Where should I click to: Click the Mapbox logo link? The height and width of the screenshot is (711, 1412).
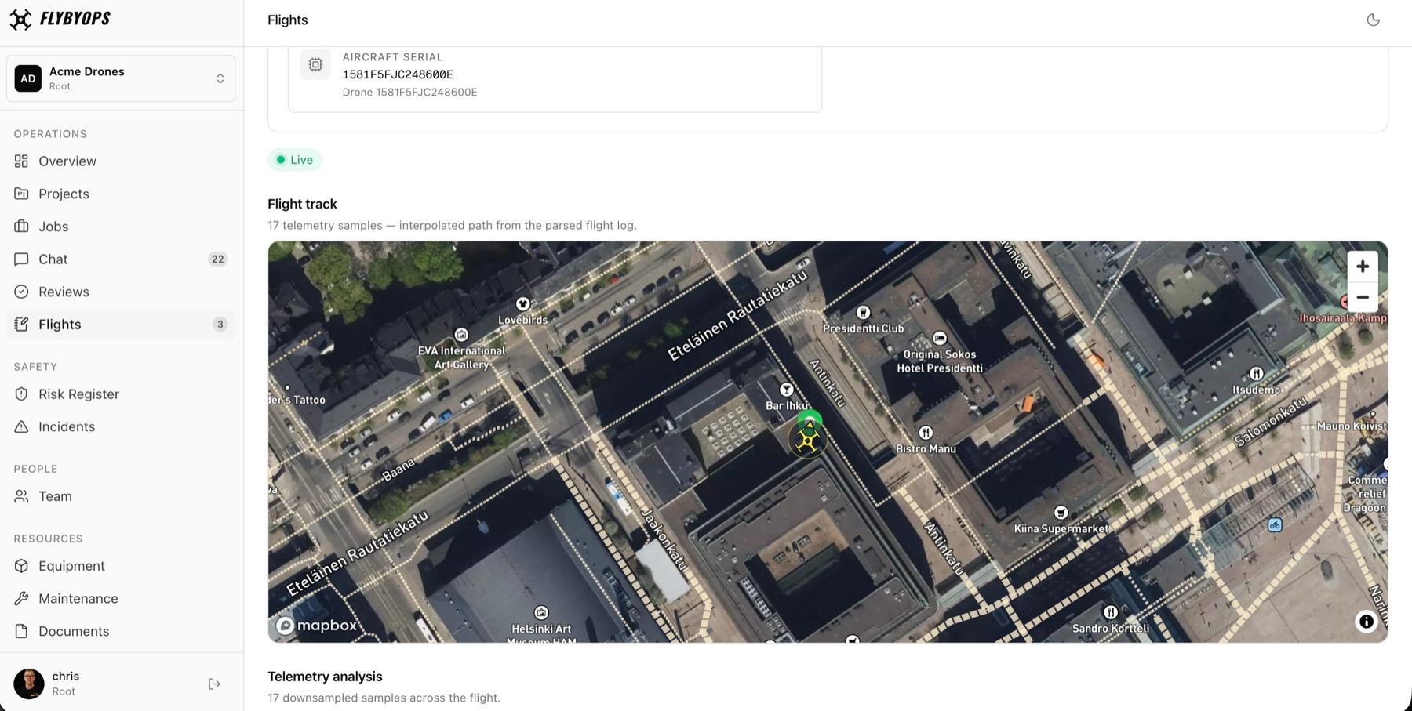pyautogui.click(x=317, y=626)
